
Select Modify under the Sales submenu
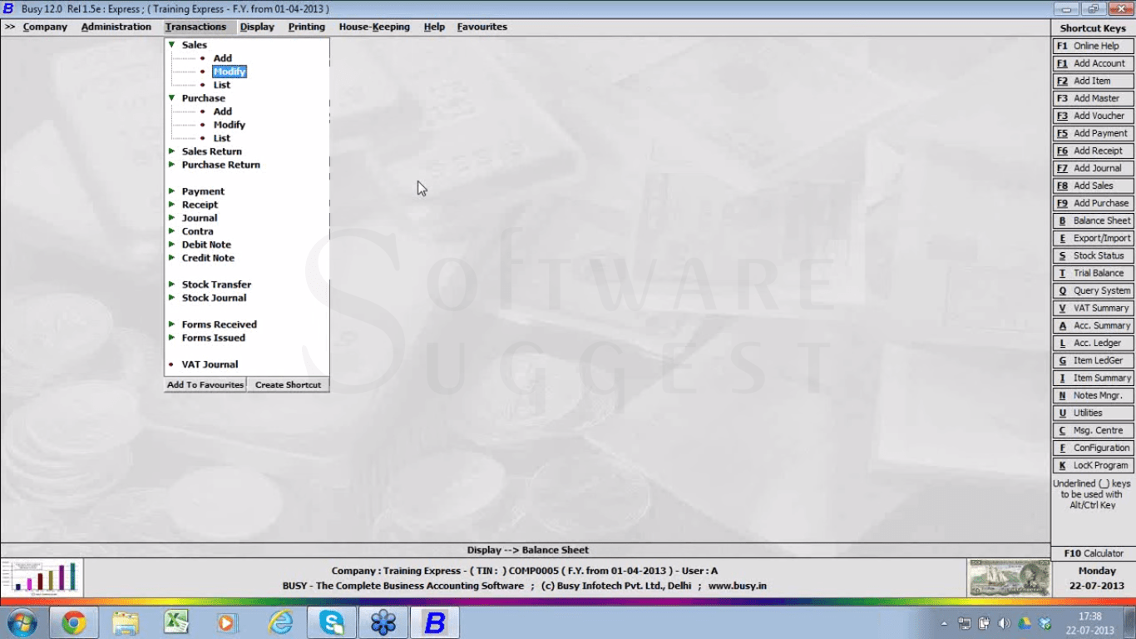click(230, 71)
